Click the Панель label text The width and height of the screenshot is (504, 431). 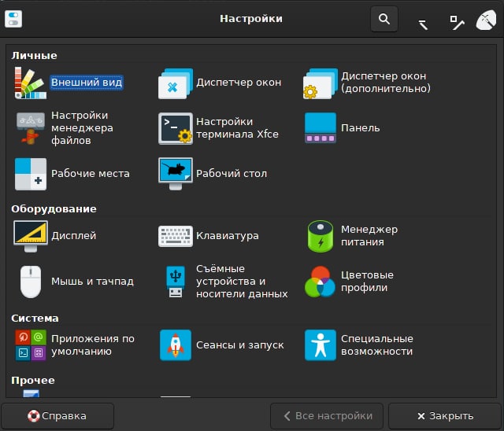click(361, 128)
